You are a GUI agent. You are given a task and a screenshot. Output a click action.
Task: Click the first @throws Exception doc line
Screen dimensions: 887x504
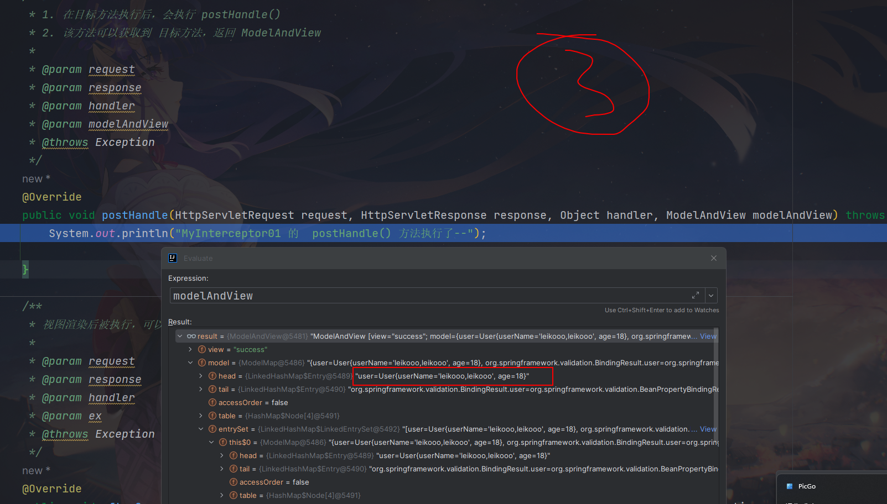pyautogui.click(x=98, y=142)
